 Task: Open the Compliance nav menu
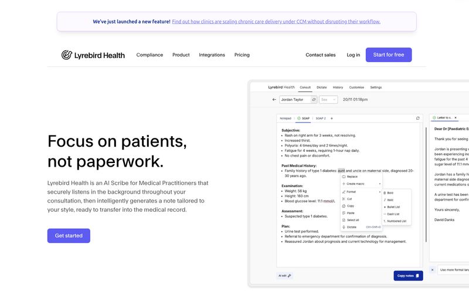coord(149,55)
